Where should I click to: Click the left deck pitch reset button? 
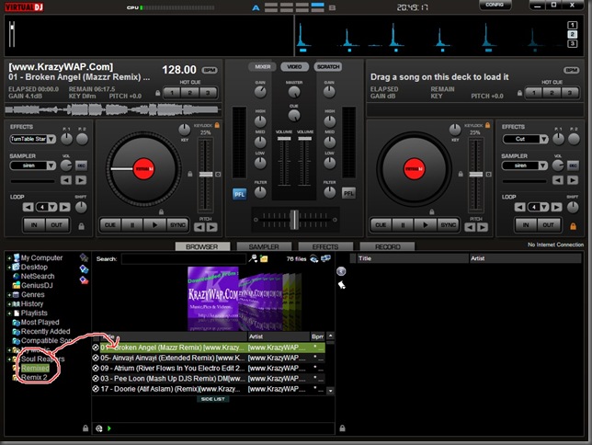pos(218,175)
